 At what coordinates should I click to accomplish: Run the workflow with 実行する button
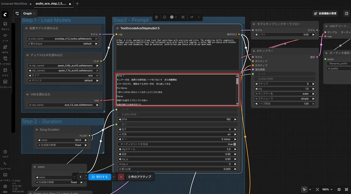point(100,177)
